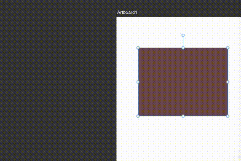Screen dimensions: 241x161
Task: Click the bottom-right corner resize handle
Action: click(228, 116)
